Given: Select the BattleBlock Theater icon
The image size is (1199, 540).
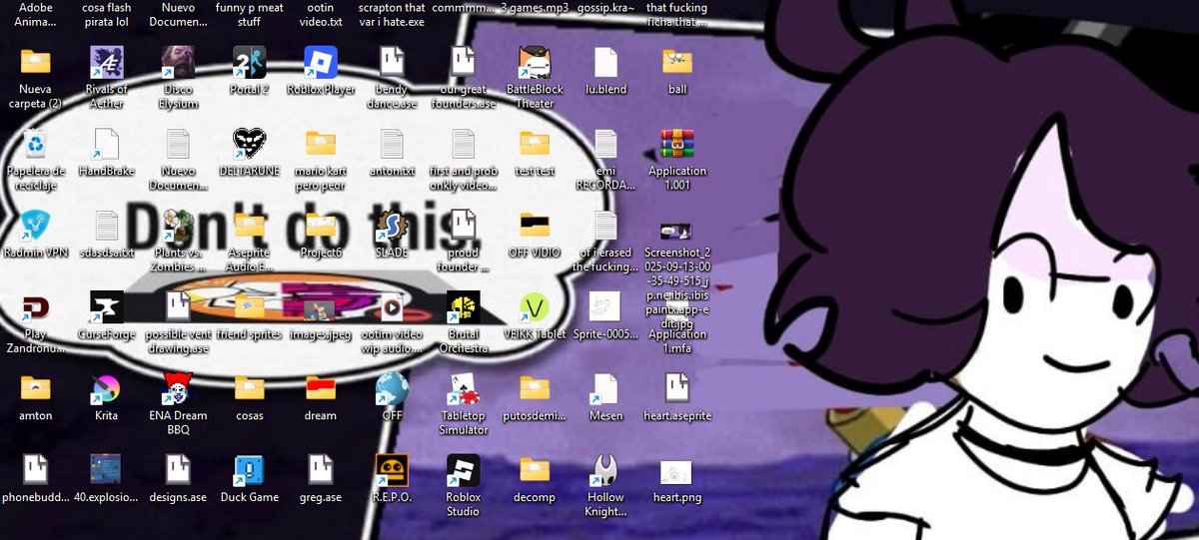Looking at the screenshot, I should 535,62.
